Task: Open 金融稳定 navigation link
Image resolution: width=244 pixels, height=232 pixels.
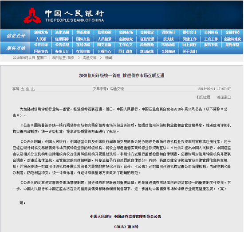Action: (x=147, y=32)
